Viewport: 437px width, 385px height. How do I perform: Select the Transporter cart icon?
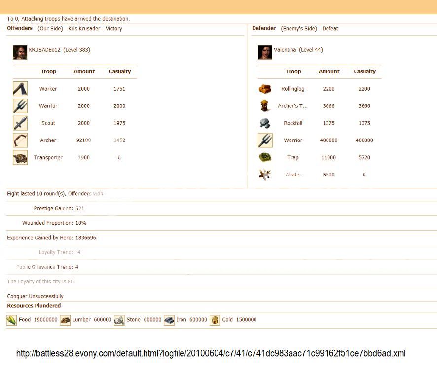(x=20, y=158)
